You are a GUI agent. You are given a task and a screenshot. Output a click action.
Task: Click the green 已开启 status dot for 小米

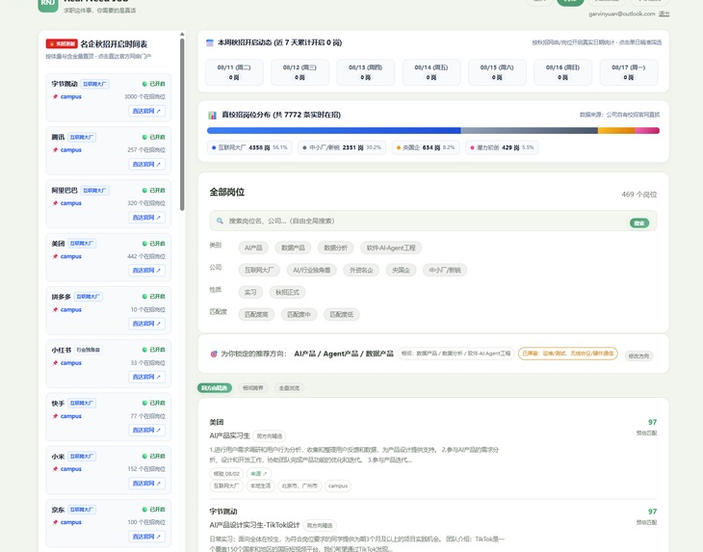pos(144,457)
